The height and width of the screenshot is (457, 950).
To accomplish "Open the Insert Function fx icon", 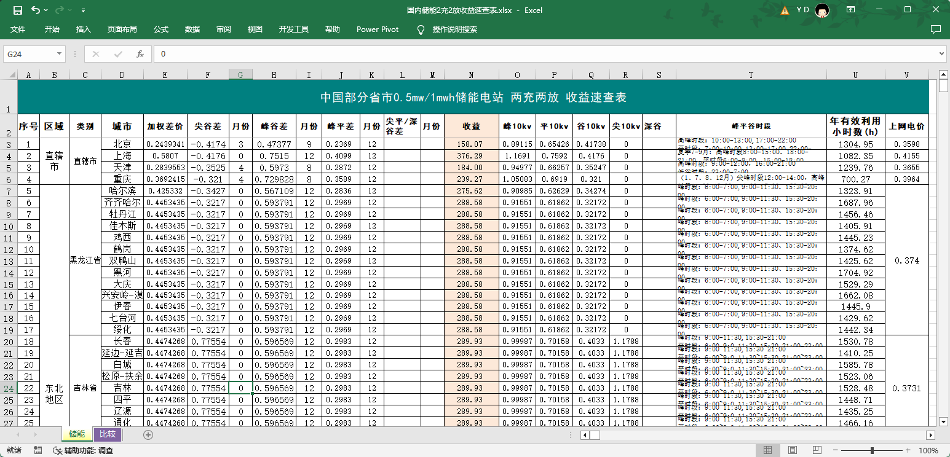I will tap(140, 54).
